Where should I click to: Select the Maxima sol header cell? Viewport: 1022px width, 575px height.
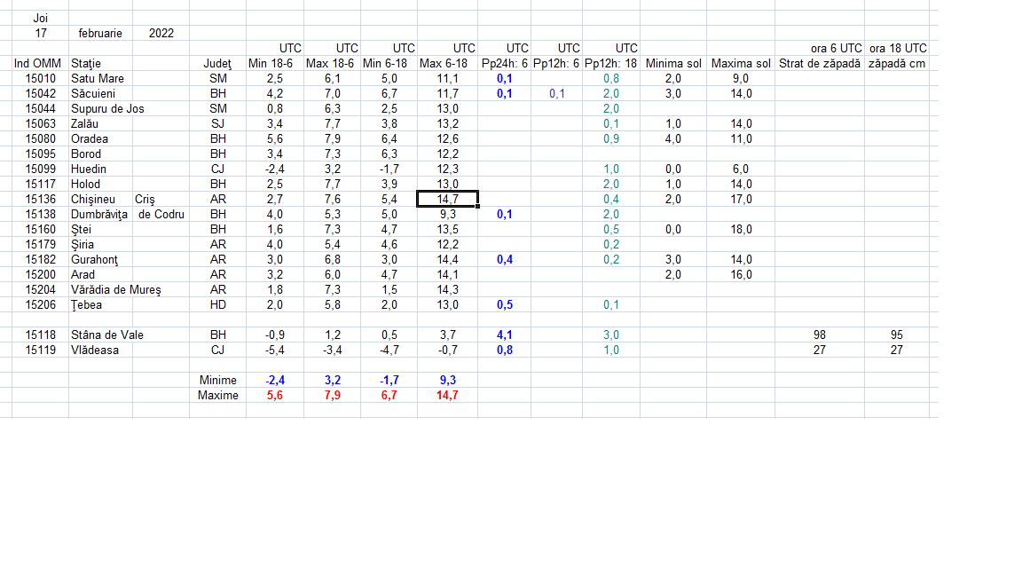click(x=741, y=63)
